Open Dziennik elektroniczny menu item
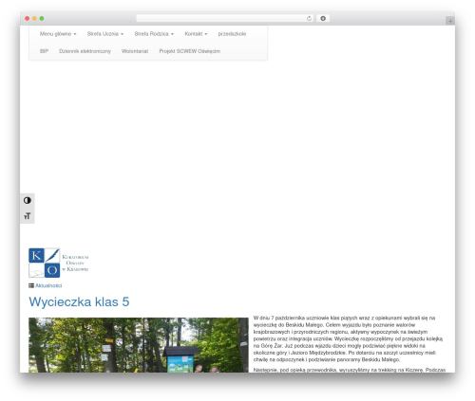 coord(85,51)
